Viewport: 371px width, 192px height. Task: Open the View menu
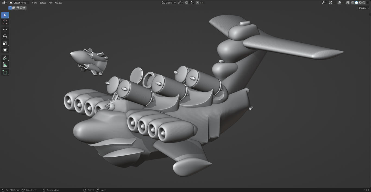[x=34, y=3]
